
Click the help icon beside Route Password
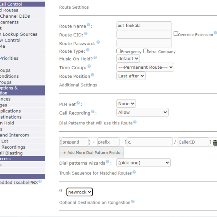click(x=98, y=43)
